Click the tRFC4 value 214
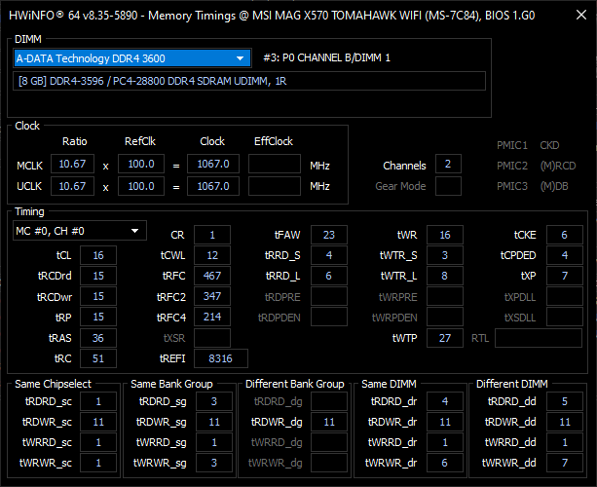This screenshot has width=597, height=487. tap(212, 317)
